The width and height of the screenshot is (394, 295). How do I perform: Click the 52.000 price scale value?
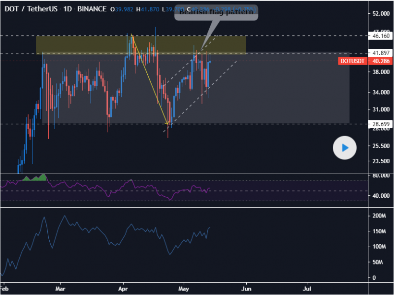click(382, 14)
